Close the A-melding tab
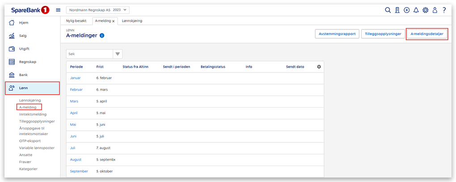 [114, 21]
